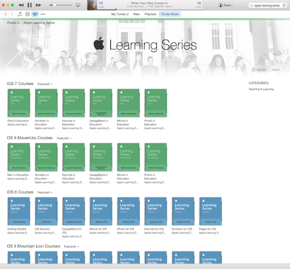Open the Teaching & Learning category
290x269 pixels.
(261, 89)
